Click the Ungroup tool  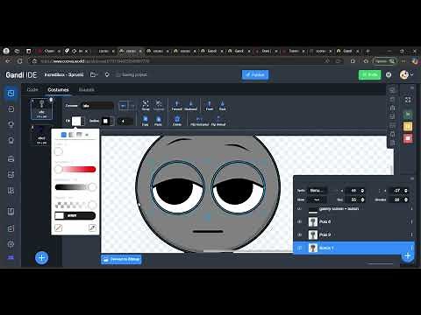pos(159,105)
